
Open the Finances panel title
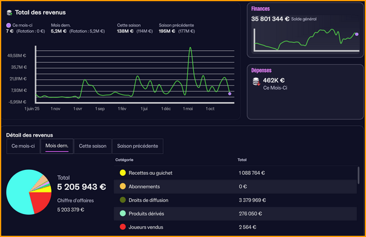[261, 9]
